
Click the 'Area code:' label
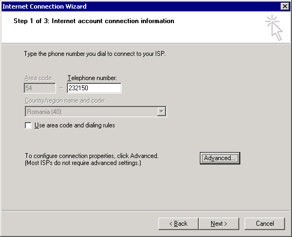[x=39, y=78]
